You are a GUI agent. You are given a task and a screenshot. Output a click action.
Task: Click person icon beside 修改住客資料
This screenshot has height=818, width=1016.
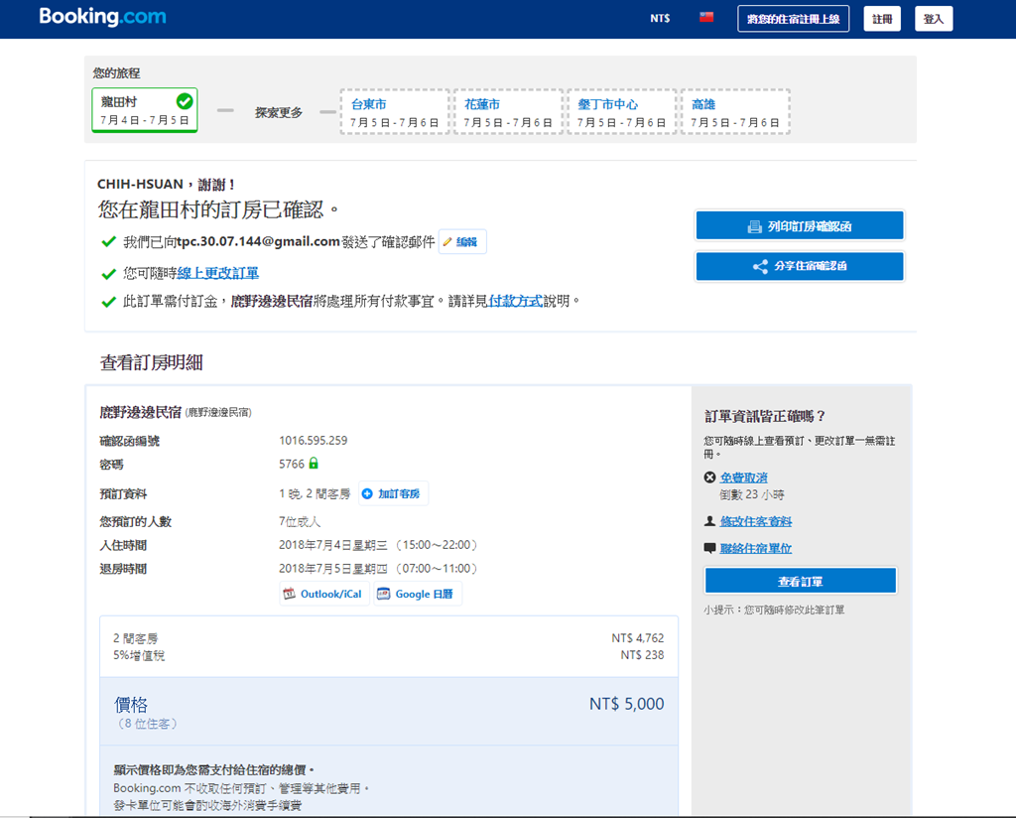tap(710, 520)
